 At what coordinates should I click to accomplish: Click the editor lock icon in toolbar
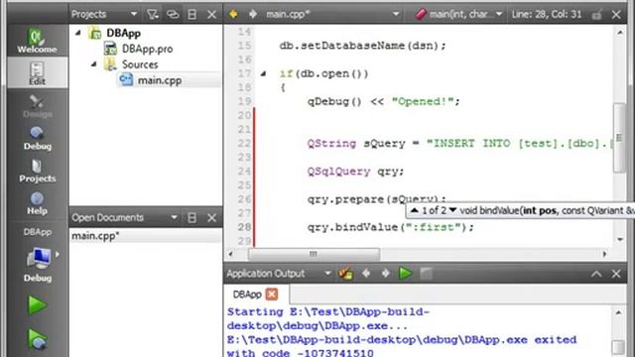coord(596,15)
